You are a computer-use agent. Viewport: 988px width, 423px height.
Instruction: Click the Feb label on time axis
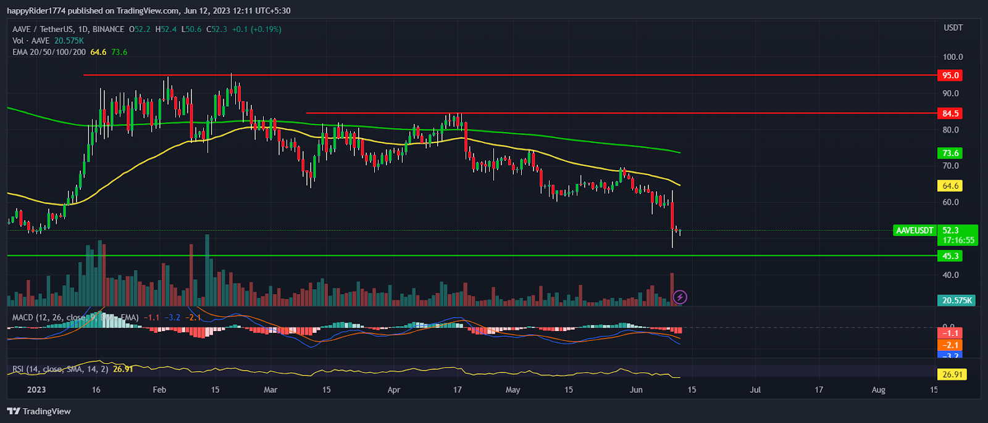pos(159,390)
